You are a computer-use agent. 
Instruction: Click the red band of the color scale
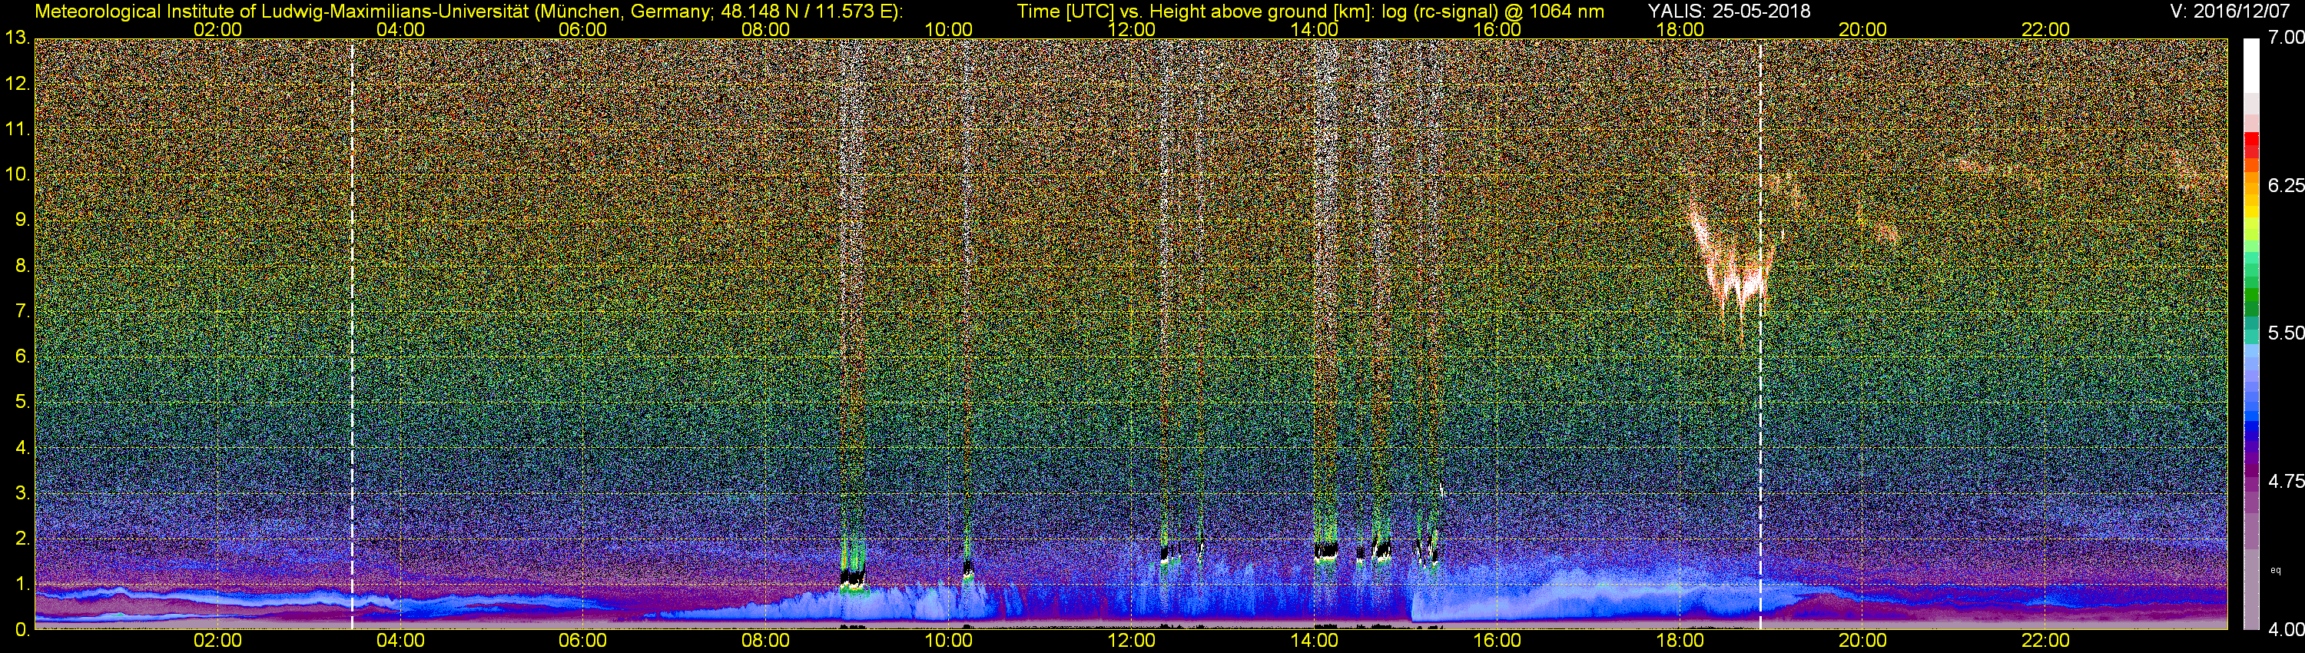tap(2251, 145)
